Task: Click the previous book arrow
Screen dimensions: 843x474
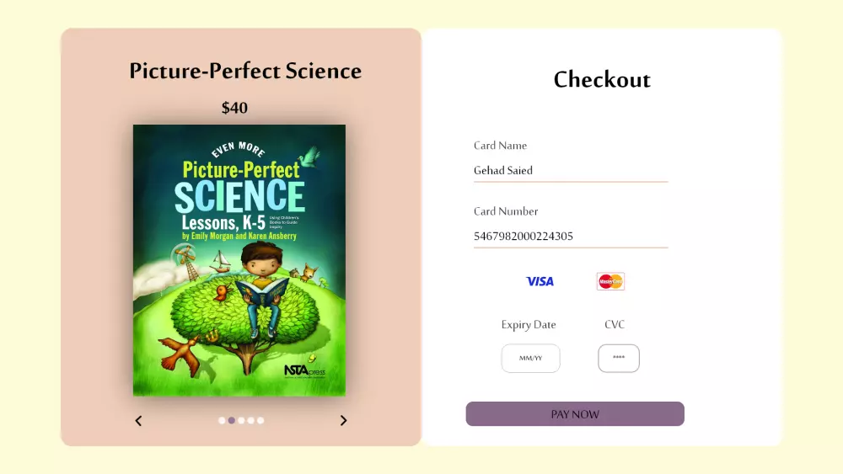Action: click(139, 421)
